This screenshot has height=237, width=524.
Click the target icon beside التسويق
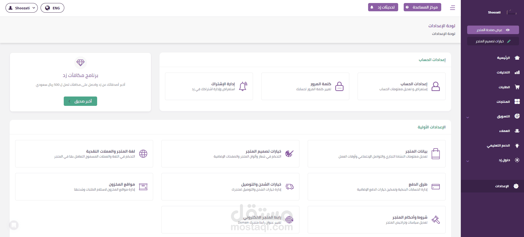pyautogui.click(x=517, y=116)
